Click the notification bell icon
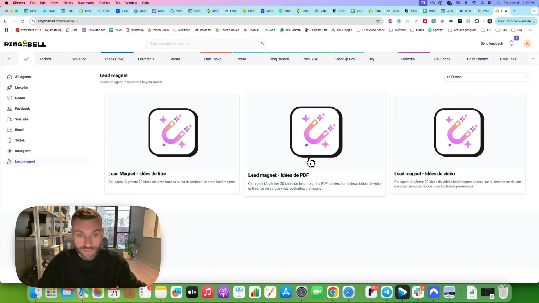The image size is (539, 303). 511,44
